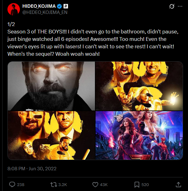This screenshot has height=191, width=188.
Task: Click the HIDEO_KOJIMA display name
Action: click(39, 6)
